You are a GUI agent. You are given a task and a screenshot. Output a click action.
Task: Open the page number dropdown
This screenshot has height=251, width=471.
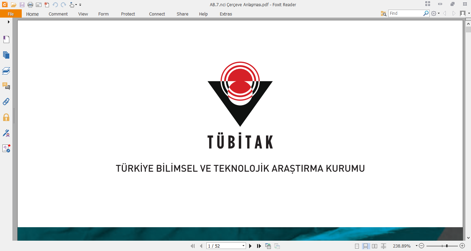click(243, 246)
